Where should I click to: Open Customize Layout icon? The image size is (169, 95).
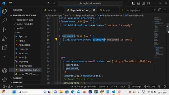[148, 3]
